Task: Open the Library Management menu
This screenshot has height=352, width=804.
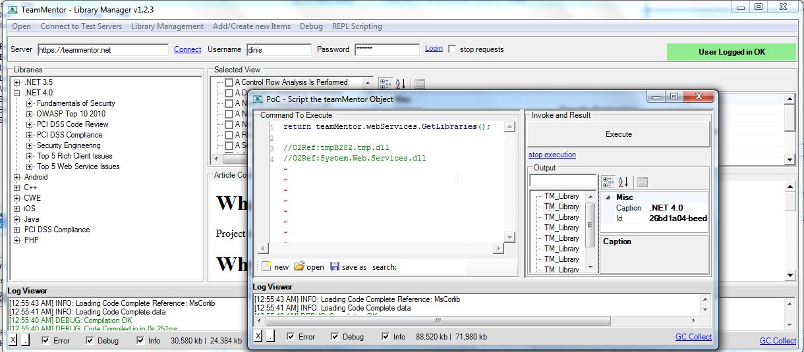Action: click(167, 26)
